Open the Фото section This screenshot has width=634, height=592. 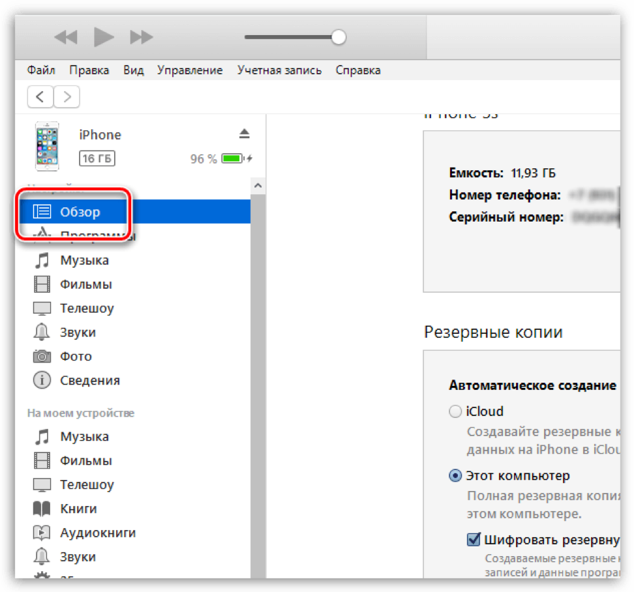click(76, 357)
